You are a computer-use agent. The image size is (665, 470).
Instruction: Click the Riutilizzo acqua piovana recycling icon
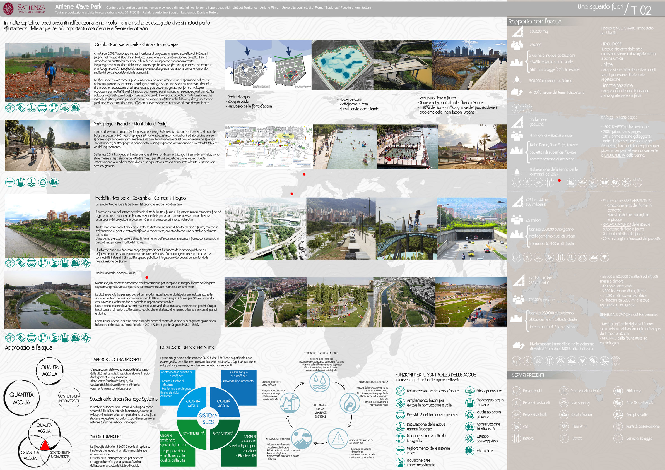pos(469,414)
